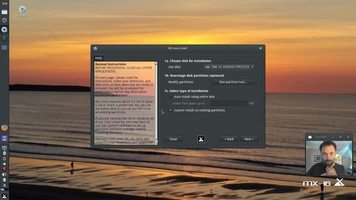Minimize the webcam window
The image size is (356, 200).
[x=333, y=137]
